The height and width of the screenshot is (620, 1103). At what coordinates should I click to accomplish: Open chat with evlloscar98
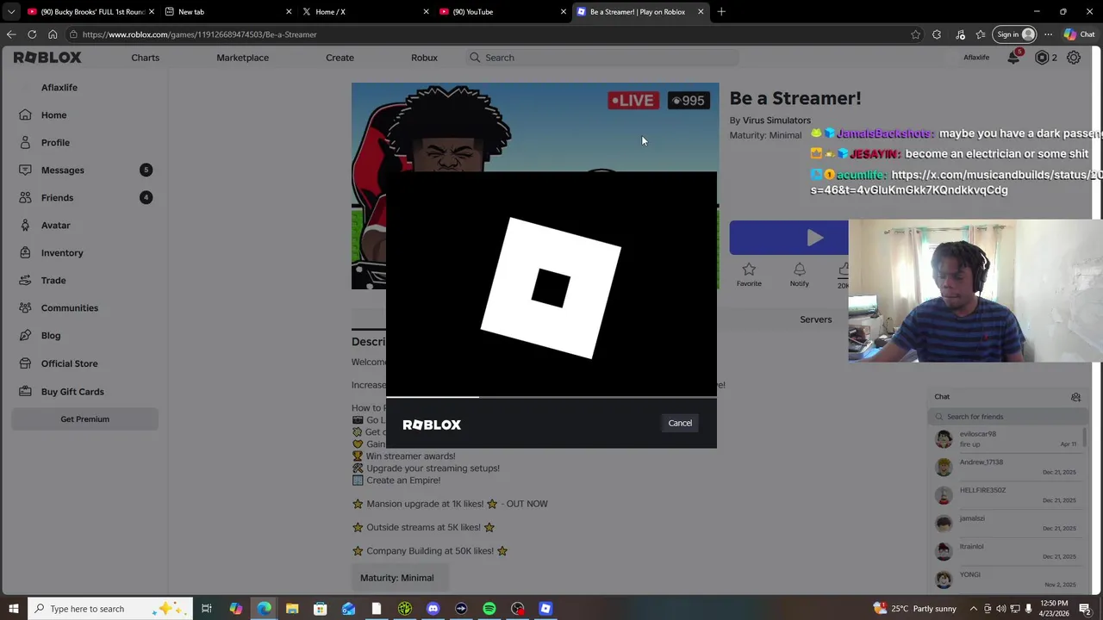click(x=1008, y=439)
